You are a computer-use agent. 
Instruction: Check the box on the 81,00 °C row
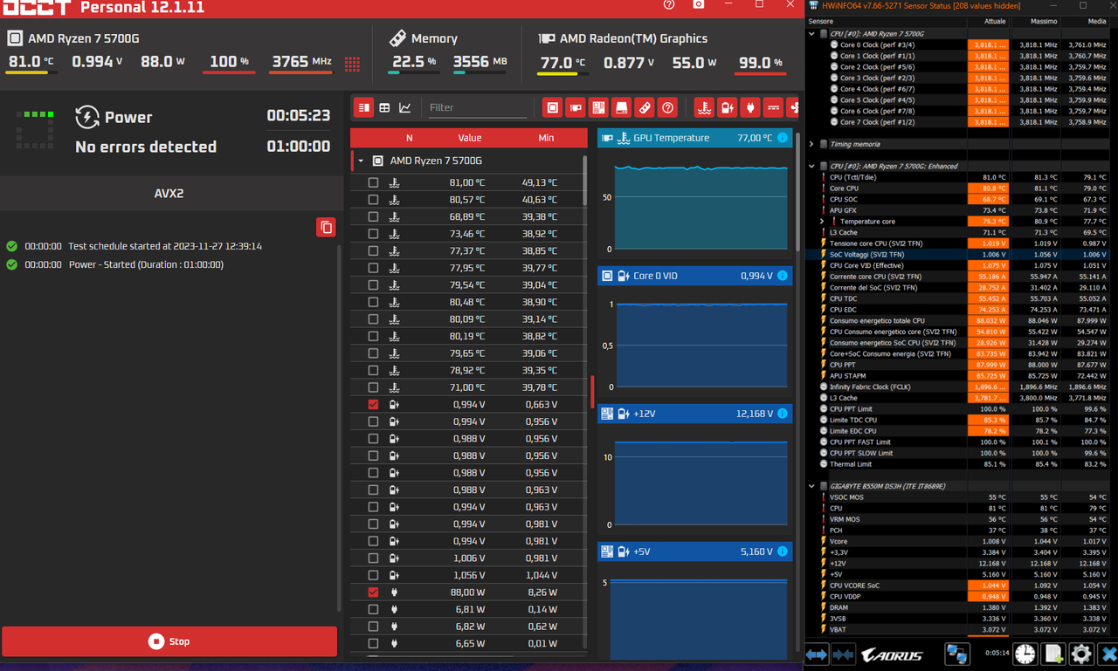pos(374,182)
